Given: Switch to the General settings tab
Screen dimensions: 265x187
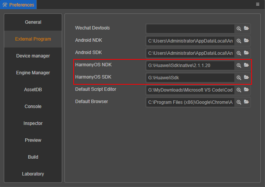Looking at the screenshot, I should pyautogui.click(x=33, y=22).
